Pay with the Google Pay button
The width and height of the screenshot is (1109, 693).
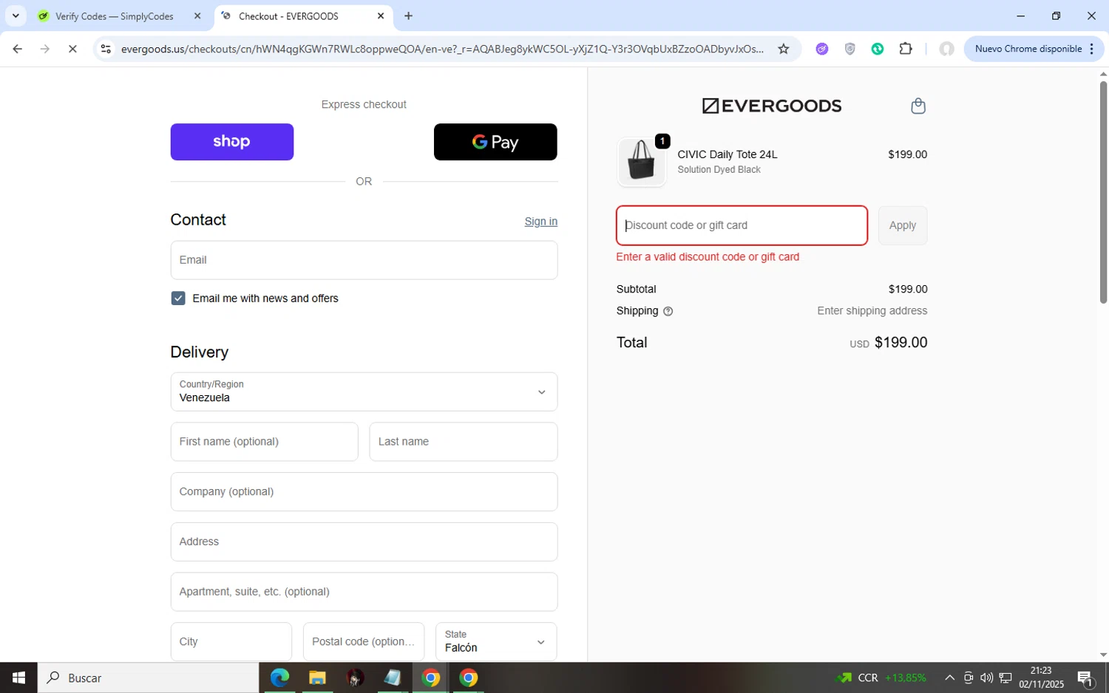[495, 142]
